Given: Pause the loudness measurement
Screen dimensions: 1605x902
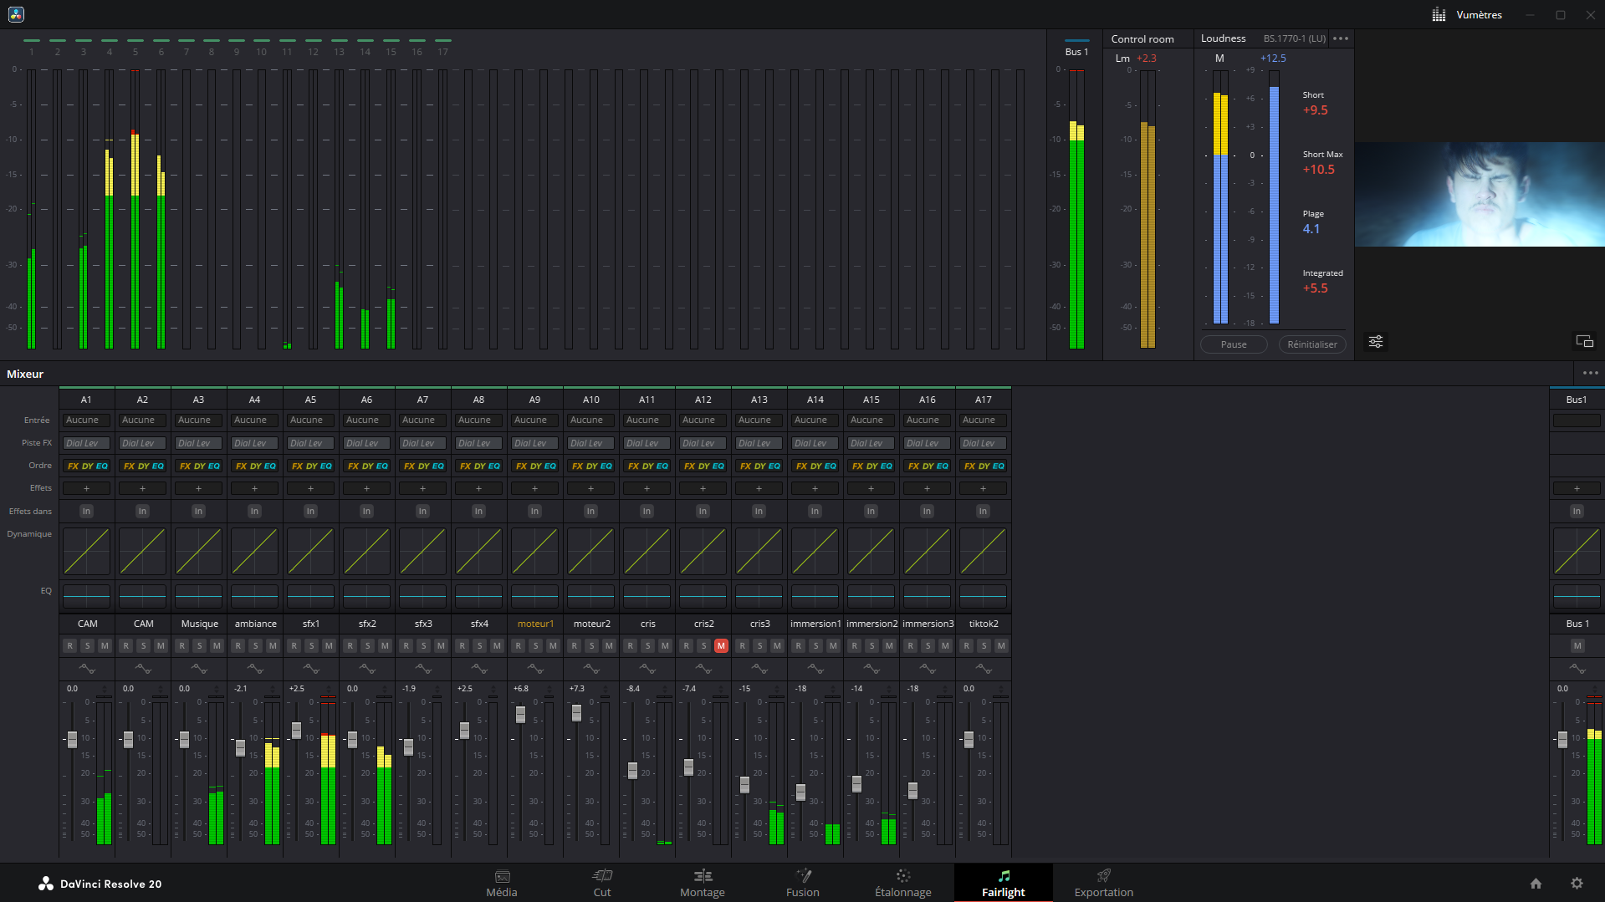Looking at the screenshot, I should pyautogui.click(x=1234, y=344).
